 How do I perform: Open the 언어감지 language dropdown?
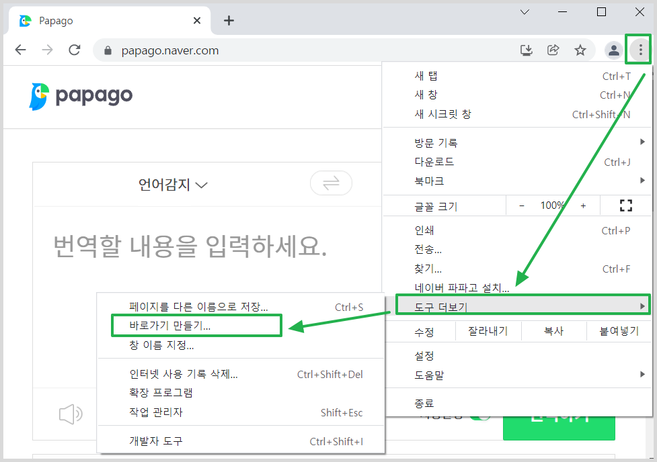coord(173,185)
